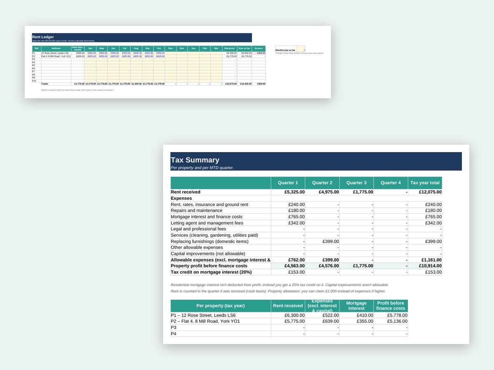This screenshot has width=494, height=370.
Task: Click the Rent received row label in Tax Summary
Action: point(221,192)
